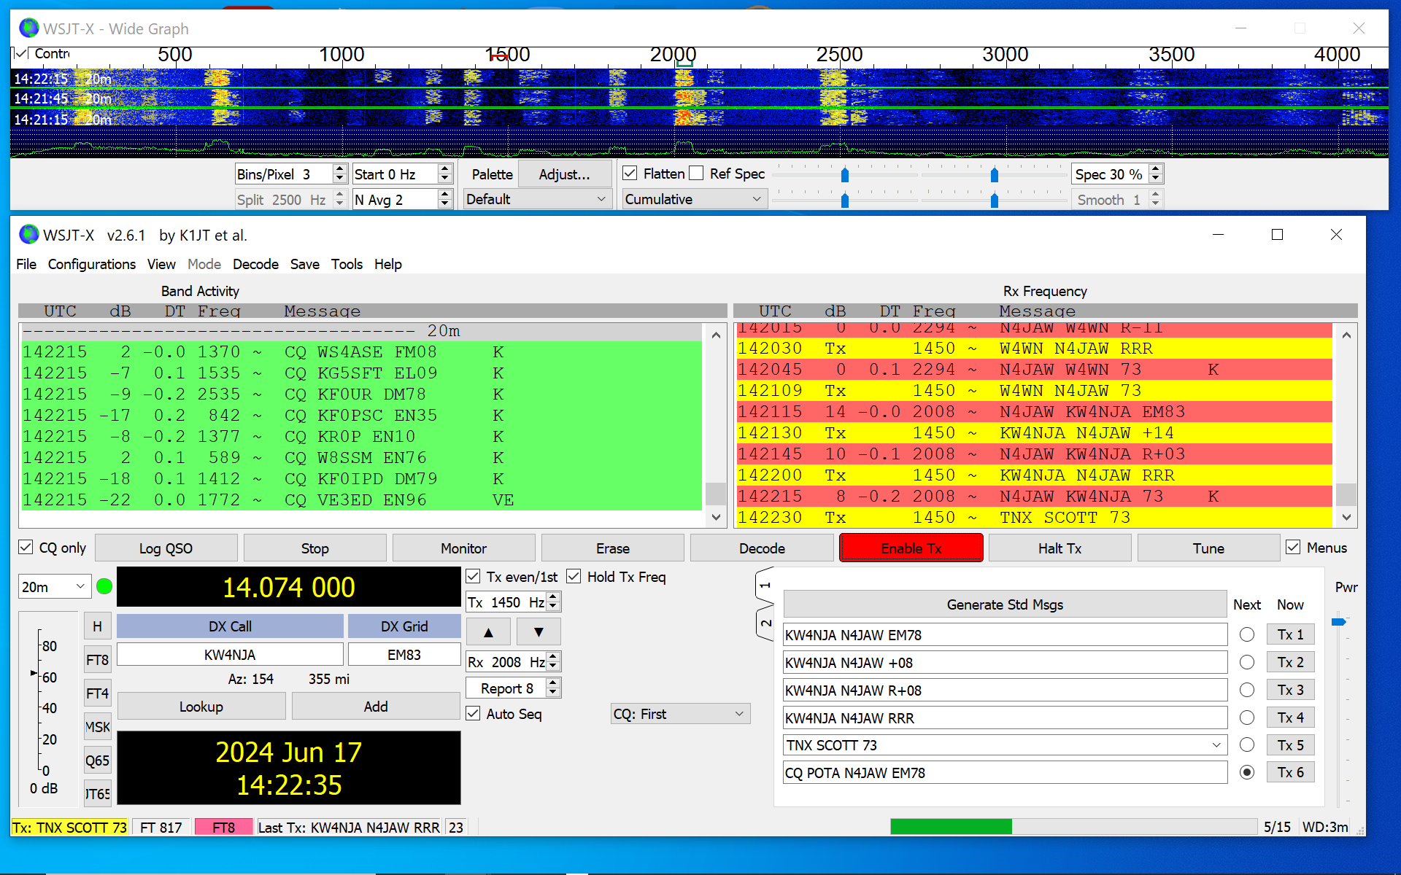Move frequency up with the up arrow button

(x=488, y=632)
